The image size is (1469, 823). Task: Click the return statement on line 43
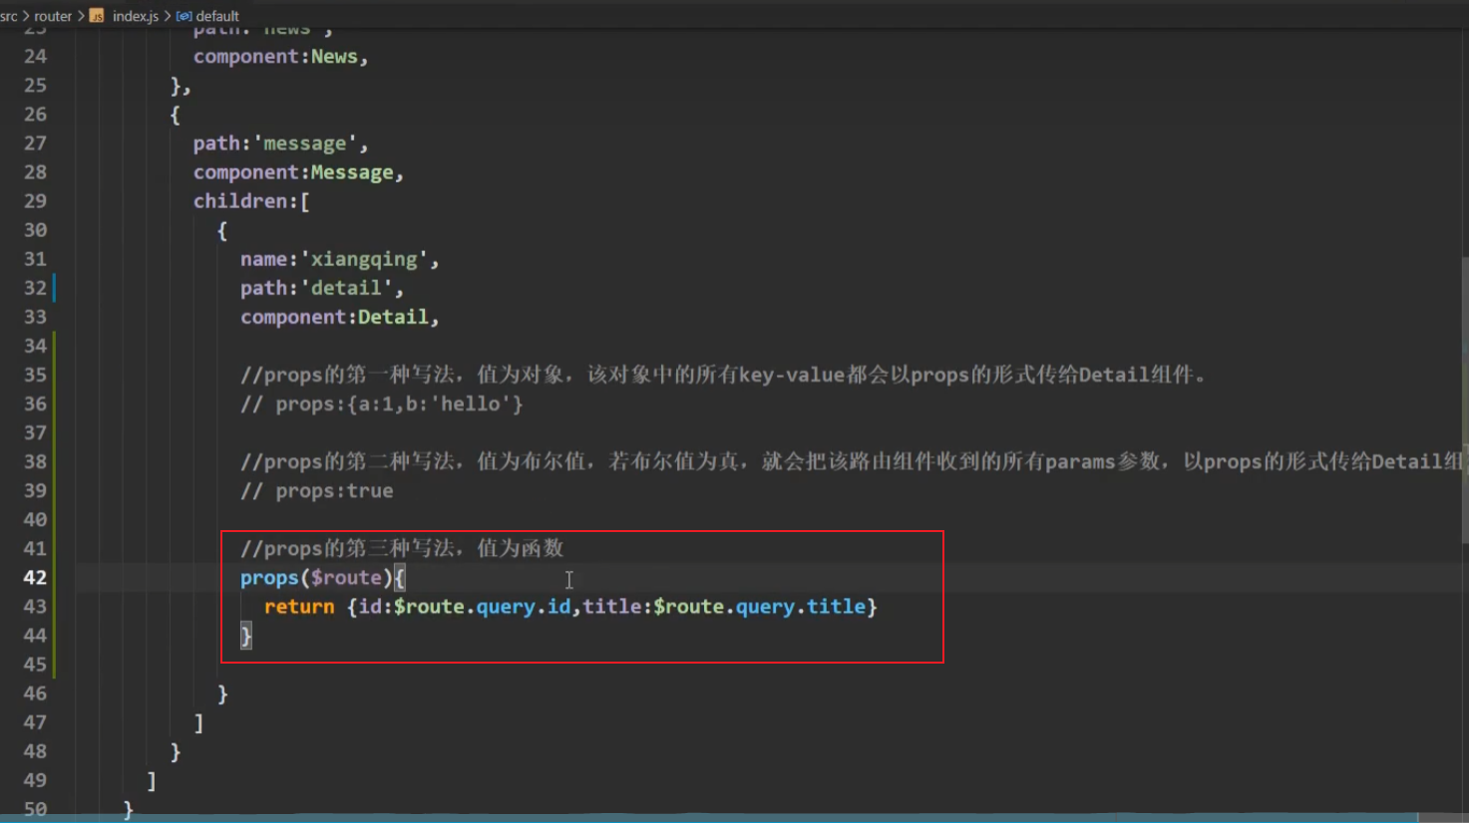[570, 607]
